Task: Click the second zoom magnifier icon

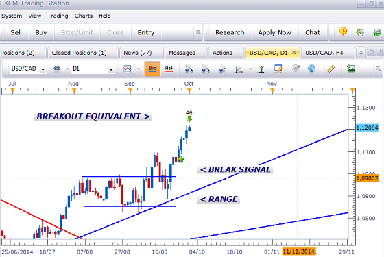Action: (x=206, y=69)
